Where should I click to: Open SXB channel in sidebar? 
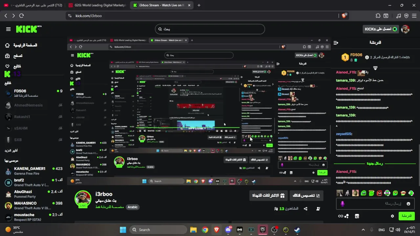point(33,140)
